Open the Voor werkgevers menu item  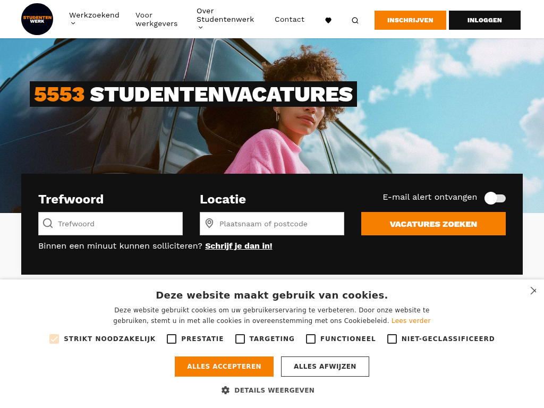click(x=157, y=20)
